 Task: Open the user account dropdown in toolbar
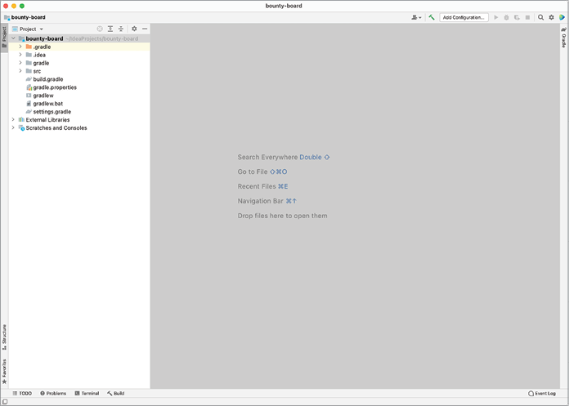(416, 17)
